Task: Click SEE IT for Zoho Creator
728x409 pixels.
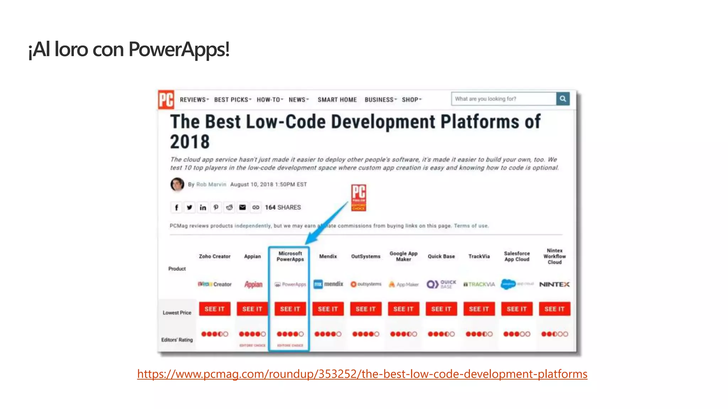Action: click(215, 309)
